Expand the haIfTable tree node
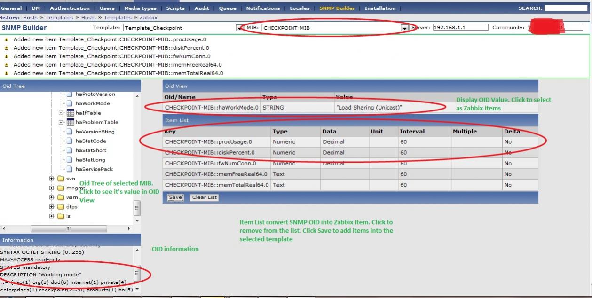 click(61, 113)
